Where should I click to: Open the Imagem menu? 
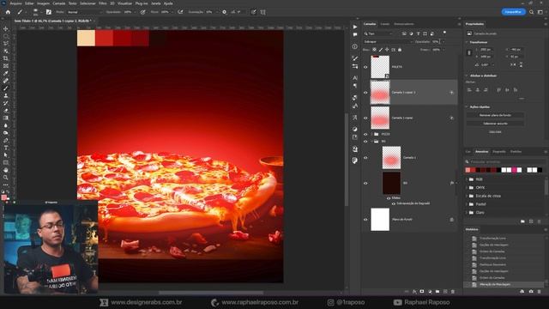(43, 3)
